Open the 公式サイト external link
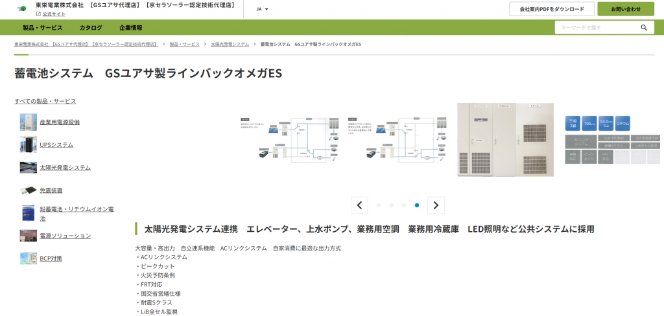664x316 pixels. (x=53, y=14)
